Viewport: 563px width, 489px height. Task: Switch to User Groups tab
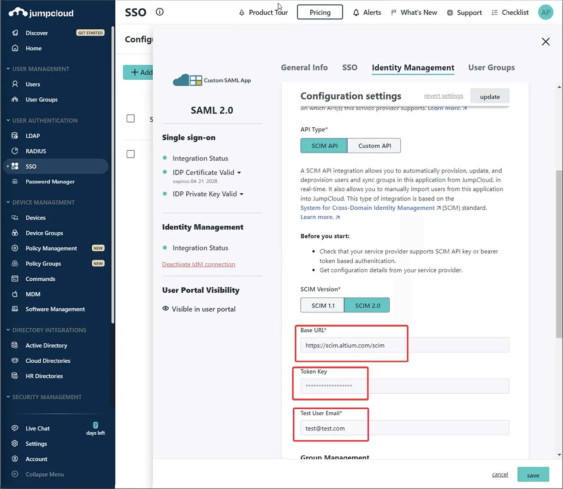coord(492,67)
